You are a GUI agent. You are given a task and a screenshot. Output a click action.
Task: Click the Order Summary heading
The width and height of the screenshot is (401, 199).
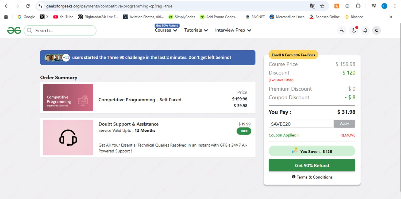[59, 78]
